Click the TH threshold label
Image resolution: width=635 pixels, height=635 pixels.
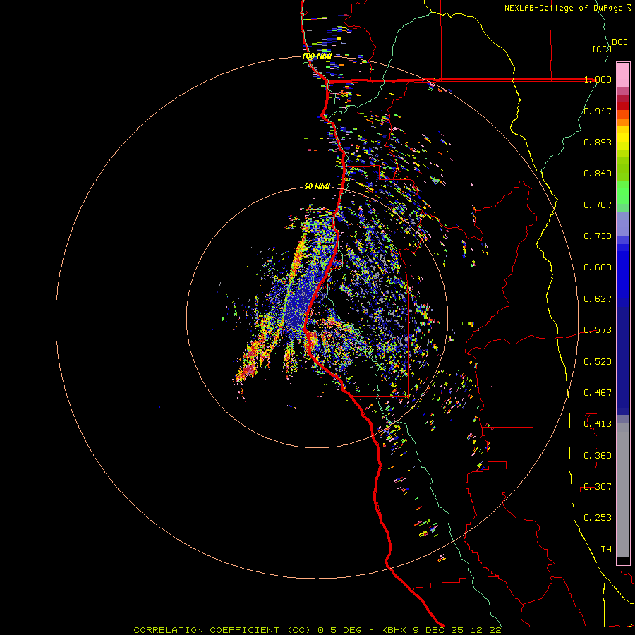pos(606,550)
